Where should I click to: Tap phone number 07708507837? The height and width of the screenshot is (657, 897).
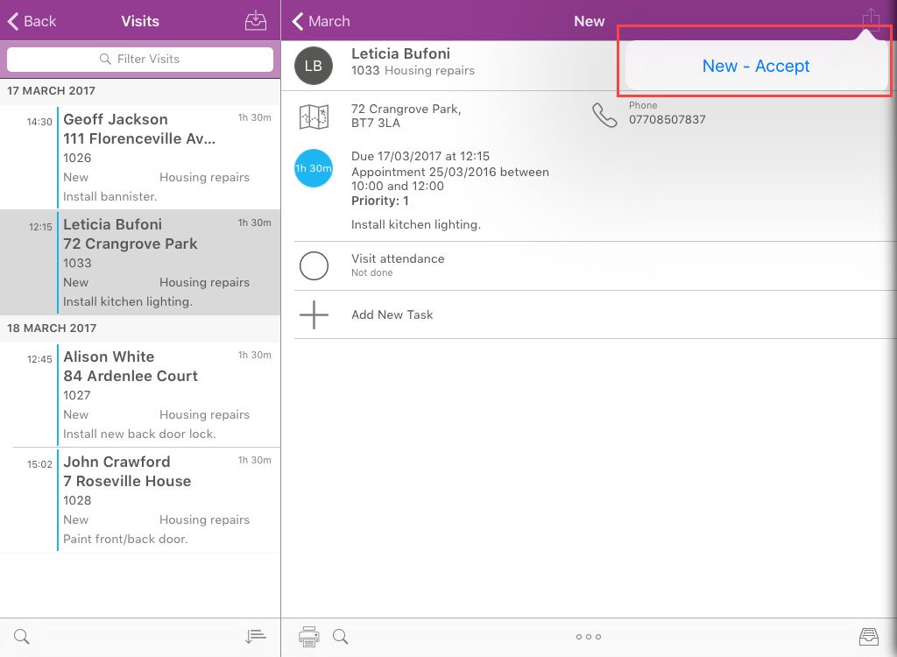[x=667, y=120]
